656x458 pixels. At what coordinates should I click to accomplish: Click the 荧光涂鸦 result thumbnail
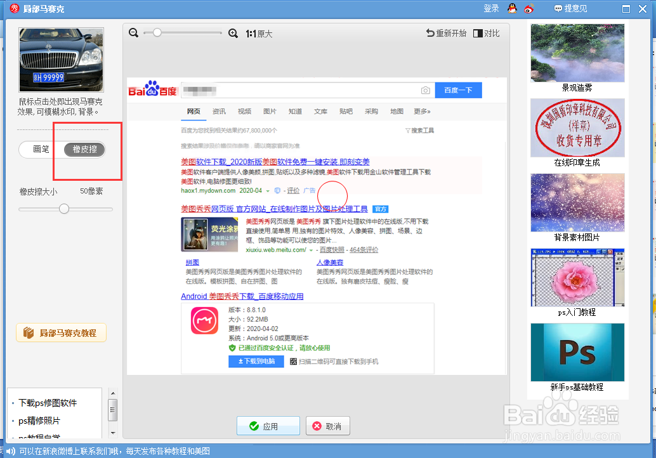tap(209, 234)
